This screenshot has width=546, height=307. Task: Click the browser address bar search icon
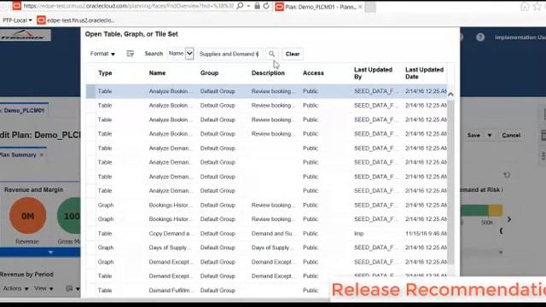click(x=240, y=6)
